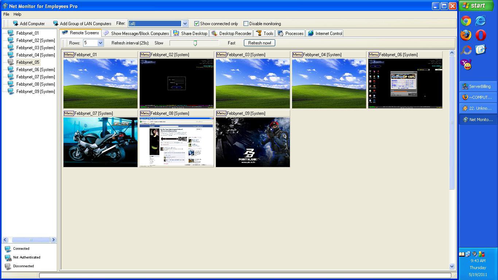Screen dimensions: 498x280
Task: Select Febbynet_09 [System] in the computer list
Action: click(36, 92)
